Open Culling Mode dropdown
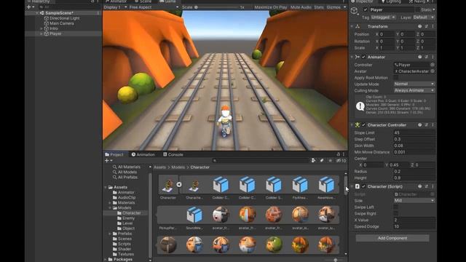Viewport: 466px width, 262px height. [x=414, y=90]
